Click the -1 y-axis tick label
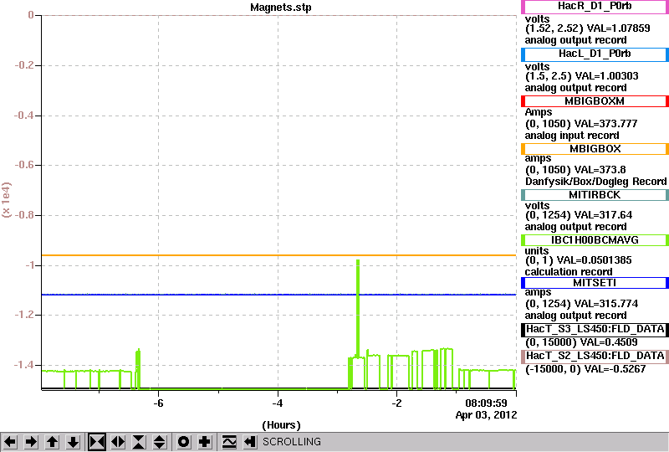 pos(29,265)
